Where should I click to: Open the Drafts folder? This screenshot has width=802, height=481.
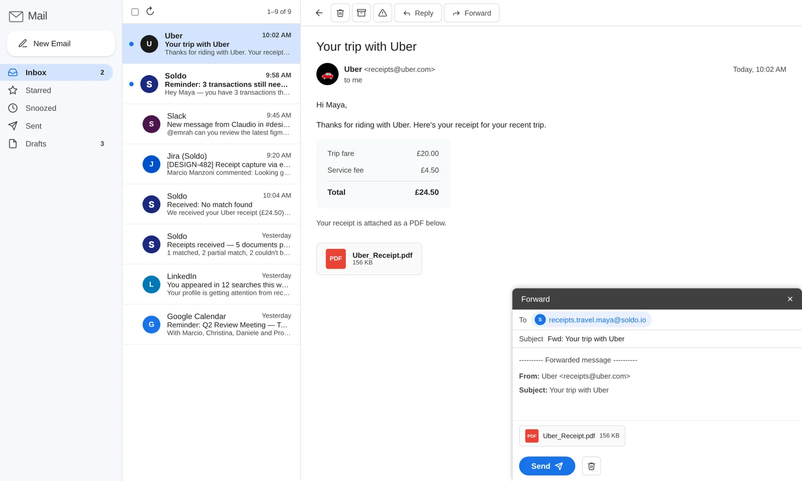click(57, 144)
